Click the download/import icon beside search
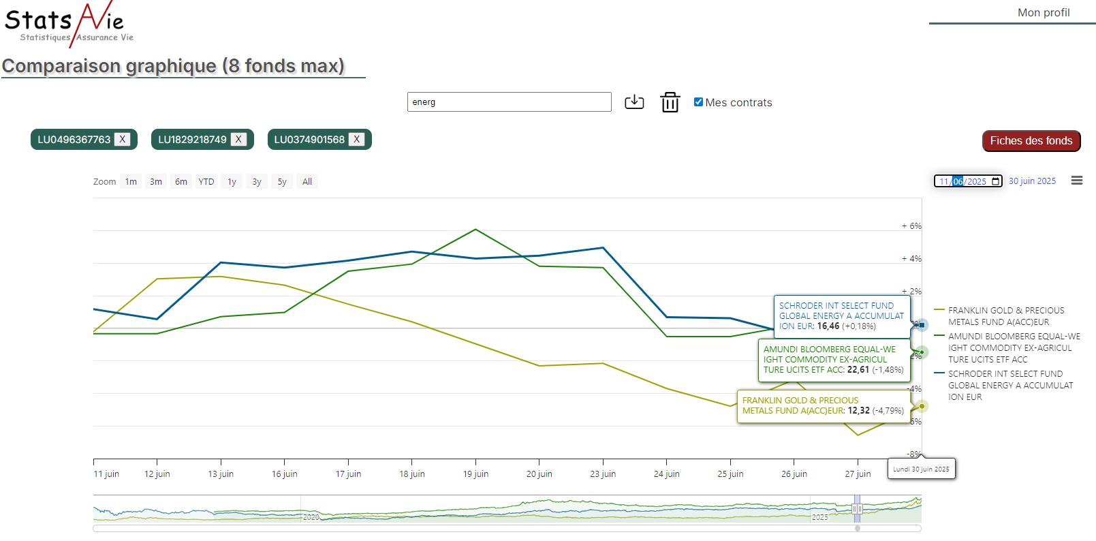Image resolution: width=1096 pixels, height=541 pixels. [x=634, y=102]
